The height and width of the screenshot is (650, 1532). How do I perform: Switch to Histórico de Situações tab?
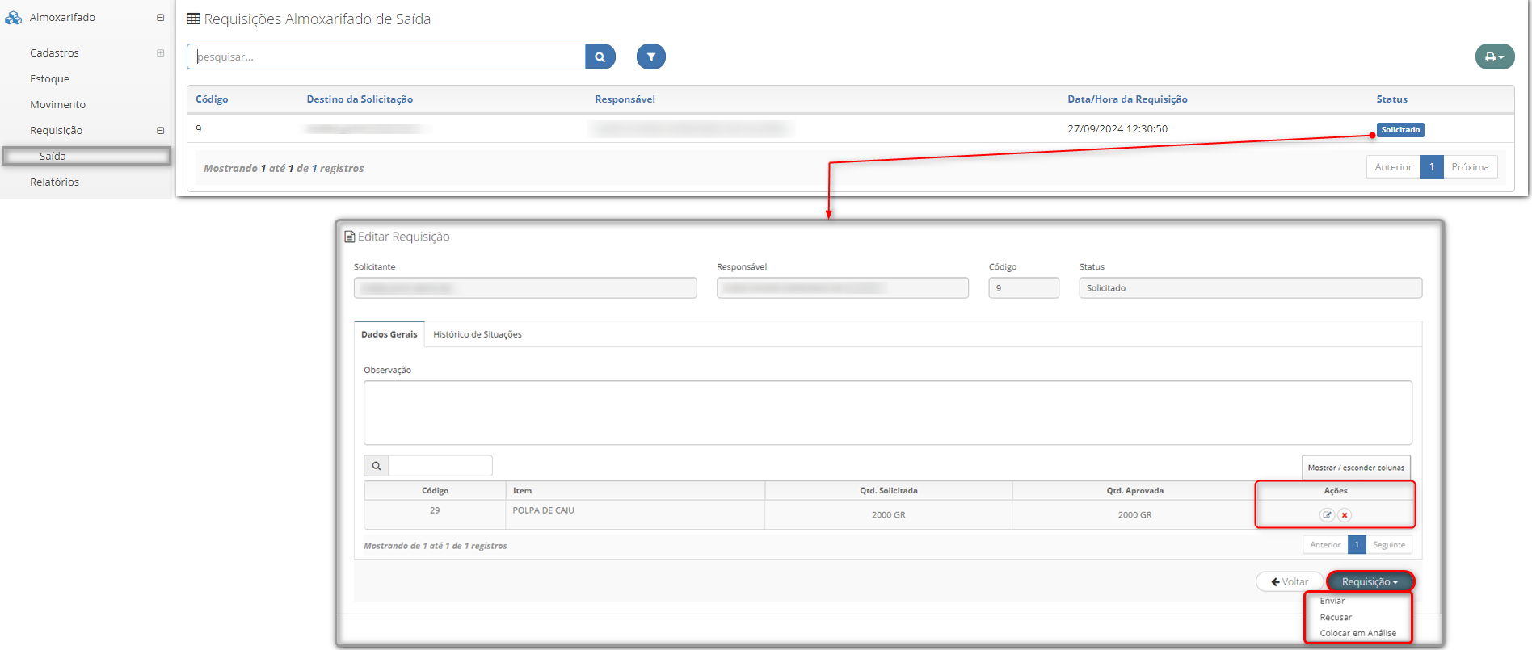pyautogui.click(x=478, y=334)
